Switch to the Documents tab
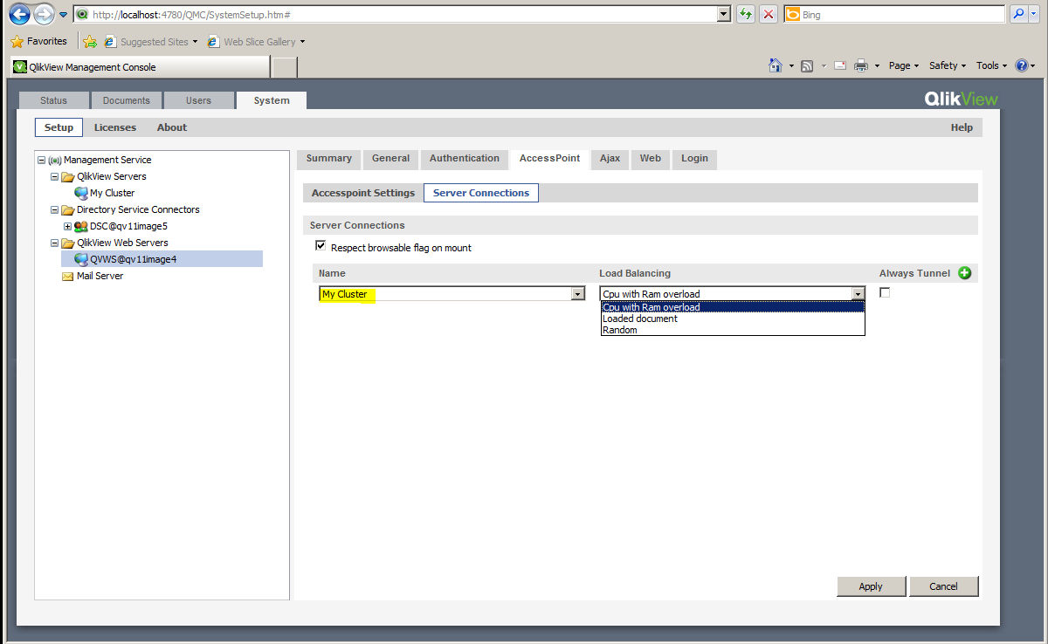1048x644 pixels. point(126,99)
